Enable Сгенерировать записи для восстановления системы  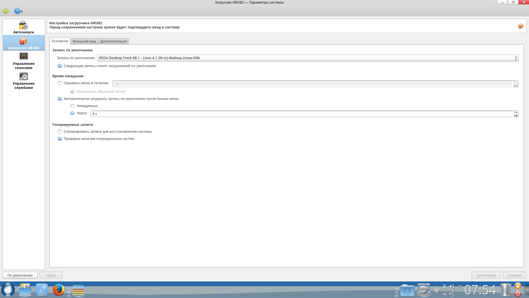click(x=60, y=132)
